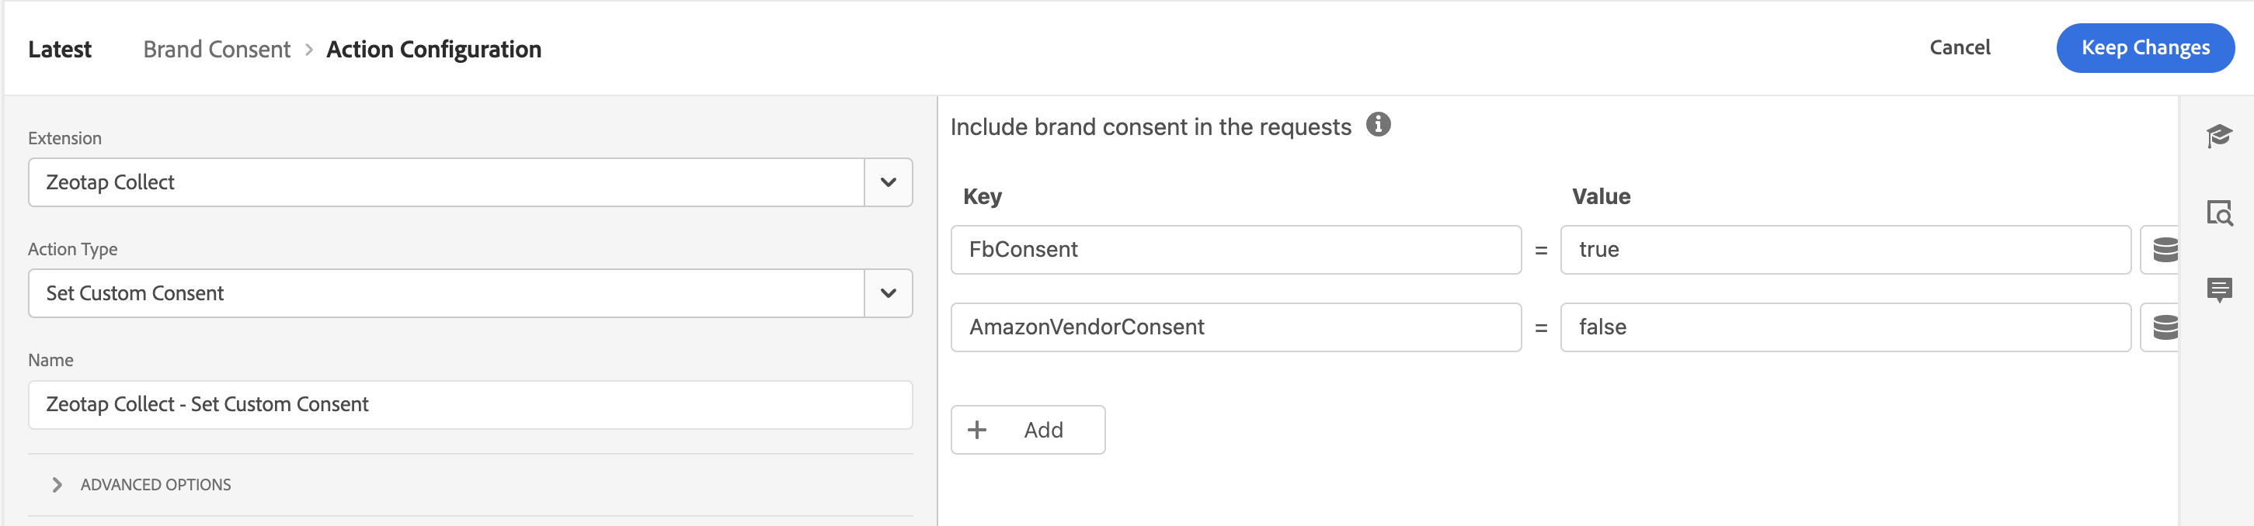2254x526 pixels.
Task: Click the value field containing false
Action: (x=1845, y=327)
